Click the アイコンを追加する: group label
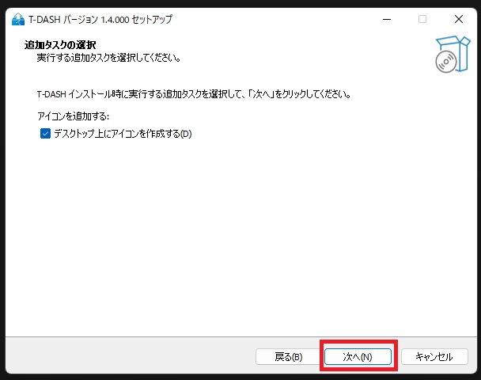Viewport: 481px width, 380px height. (73, 116)
